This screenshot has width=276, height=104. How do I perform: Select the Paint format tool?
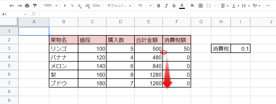point(35,6)
